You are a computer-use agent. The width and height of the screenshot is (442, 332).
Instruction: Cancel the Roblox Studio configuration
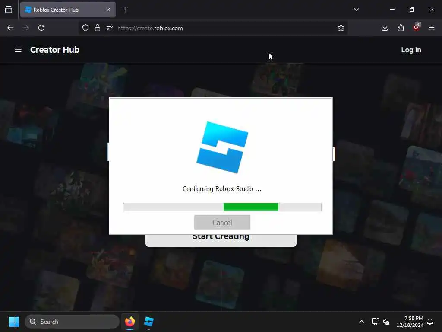tap(222, 223)
